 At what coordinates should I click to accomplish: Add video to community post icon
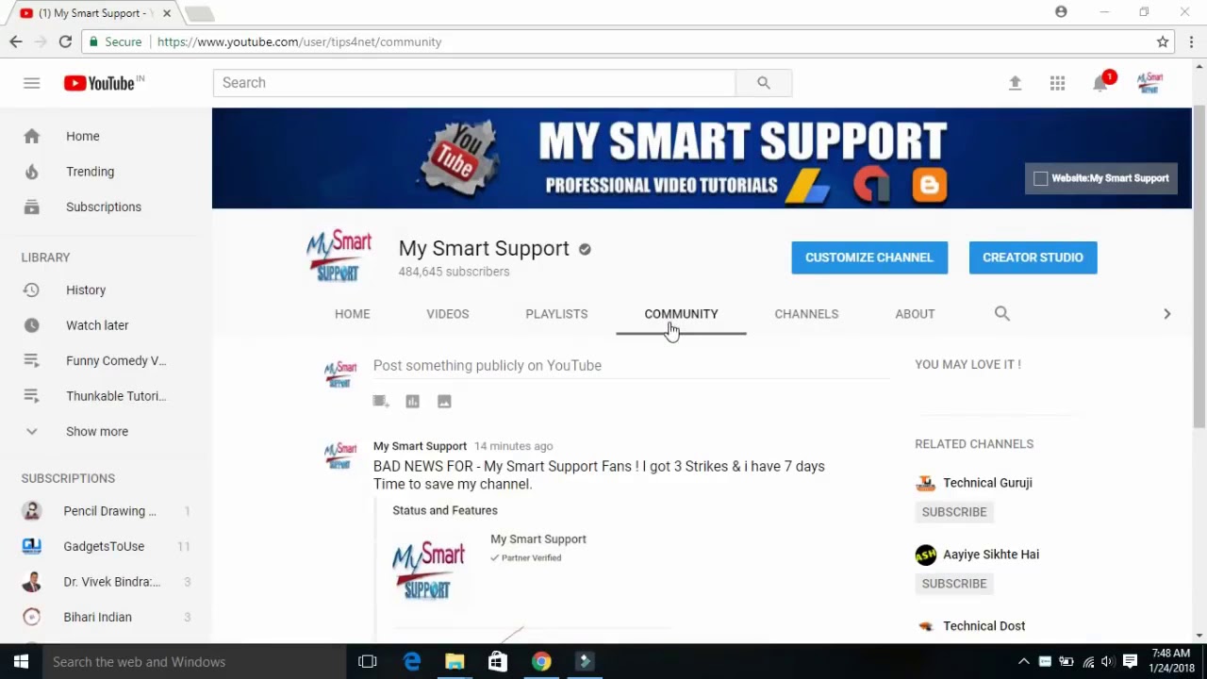tap(381, 402)
